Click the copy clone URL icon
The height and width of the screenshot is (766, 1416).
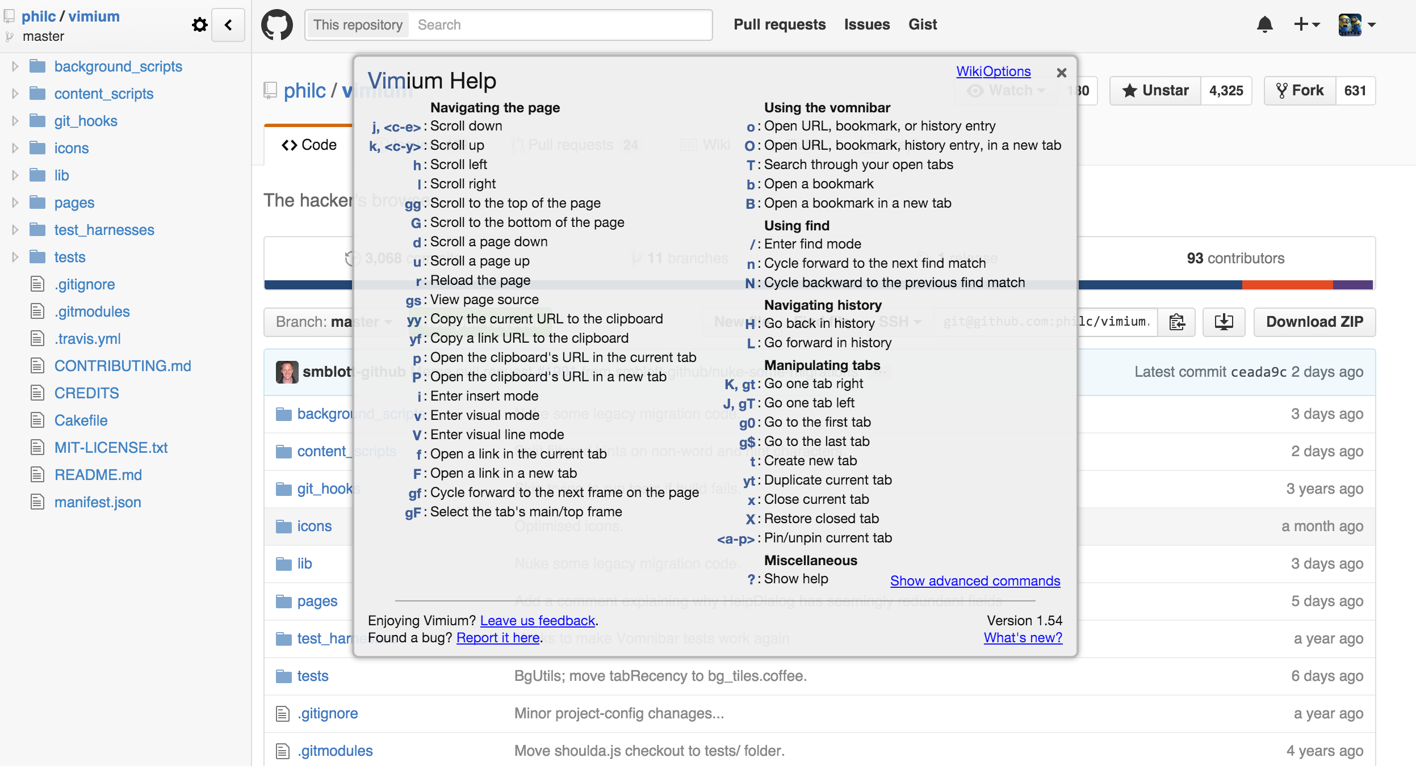click(x=1178, y=322)
